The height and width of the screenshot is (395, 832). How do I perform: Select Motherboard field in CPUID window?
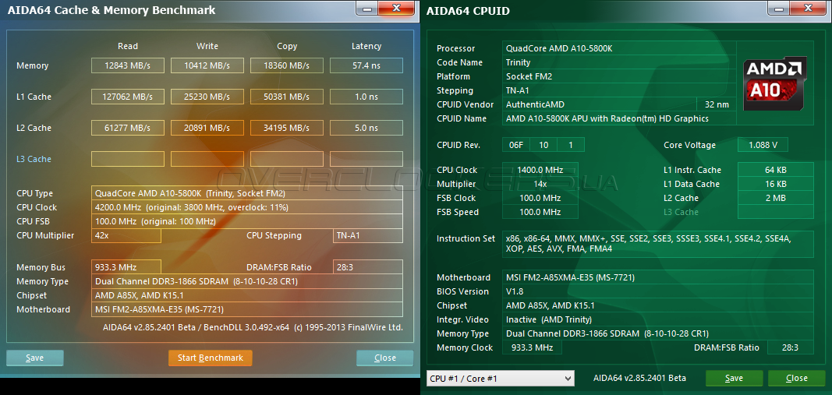point(658,277)
